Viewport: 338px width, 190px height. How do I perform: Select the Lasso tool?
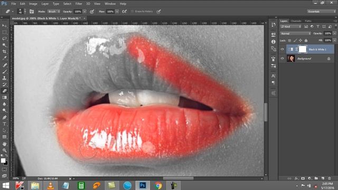click(x=4, y=39)
